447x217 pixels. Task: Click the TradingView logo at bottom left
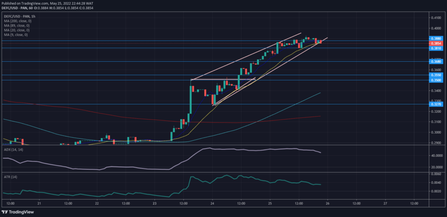(17, 212)
